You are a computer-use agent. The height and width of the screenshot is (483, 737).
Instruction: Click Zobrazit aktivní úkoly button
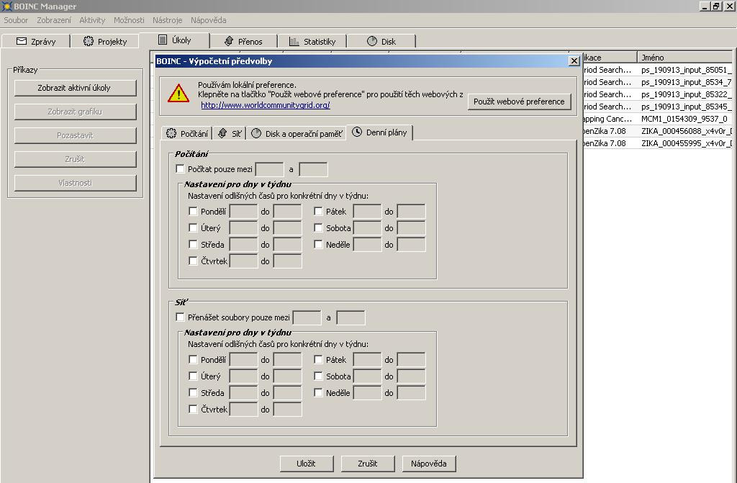75,88
